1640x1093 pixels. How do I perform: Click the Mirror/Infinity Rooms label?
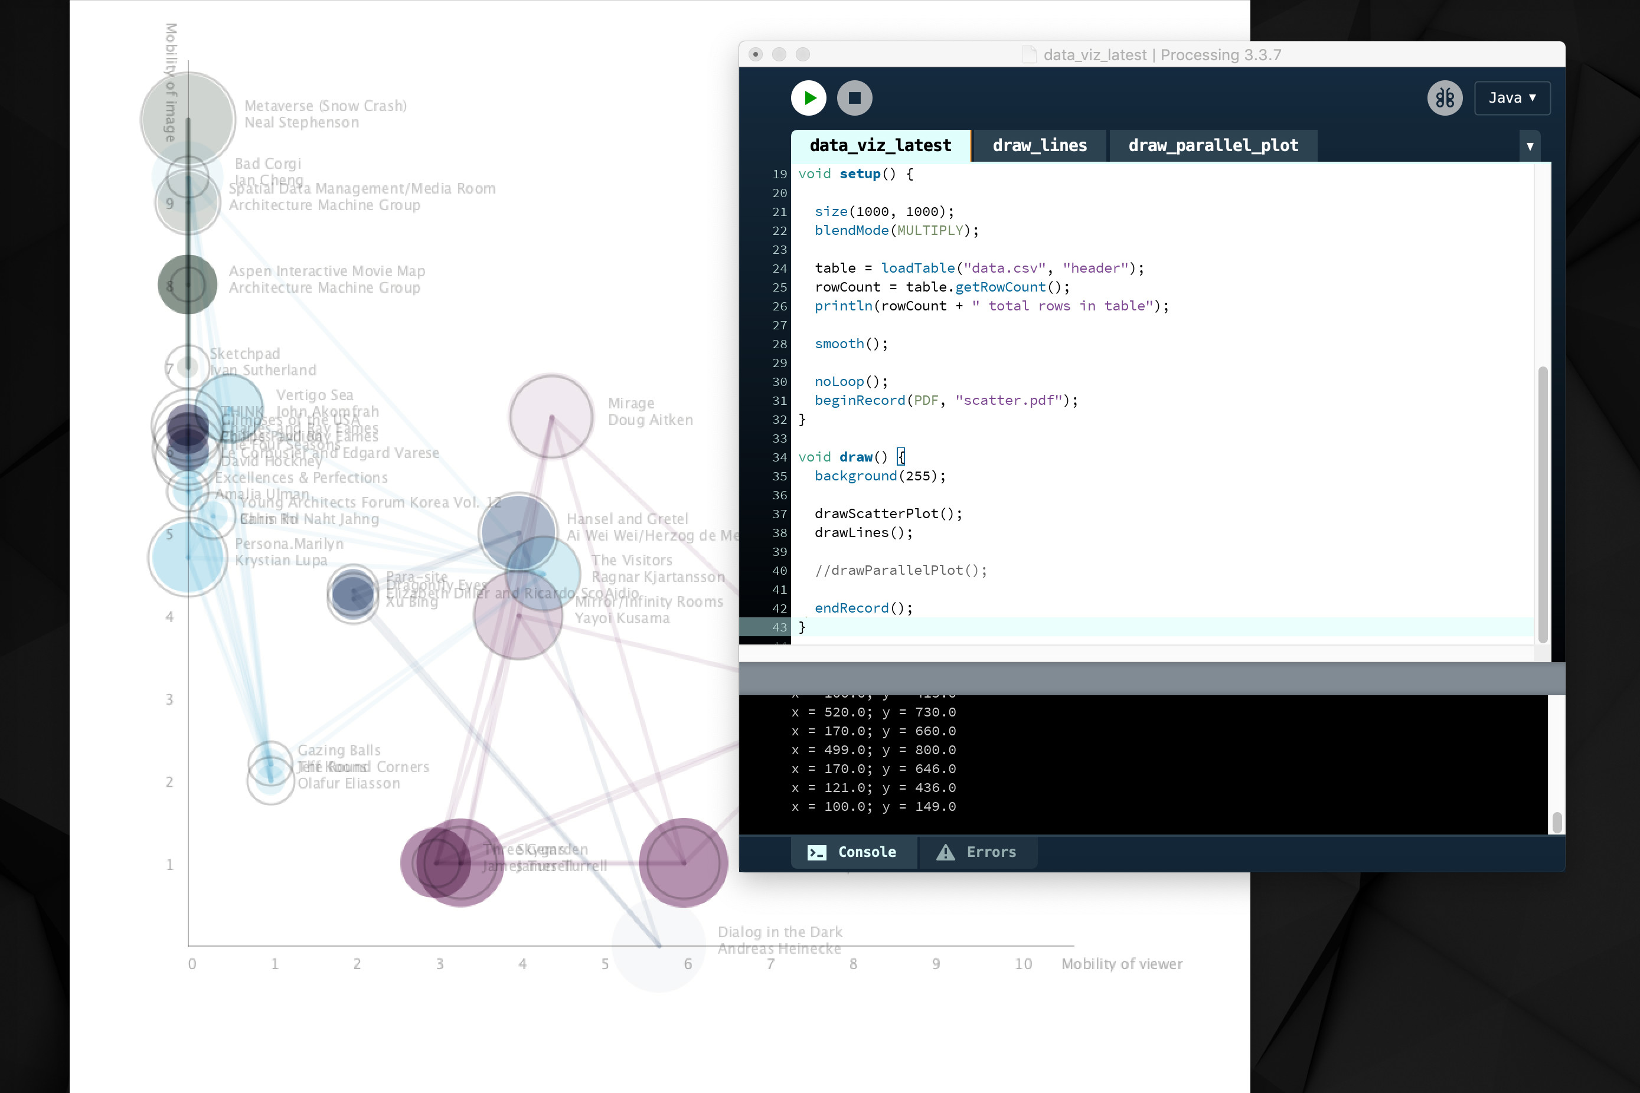coord(648,601)
